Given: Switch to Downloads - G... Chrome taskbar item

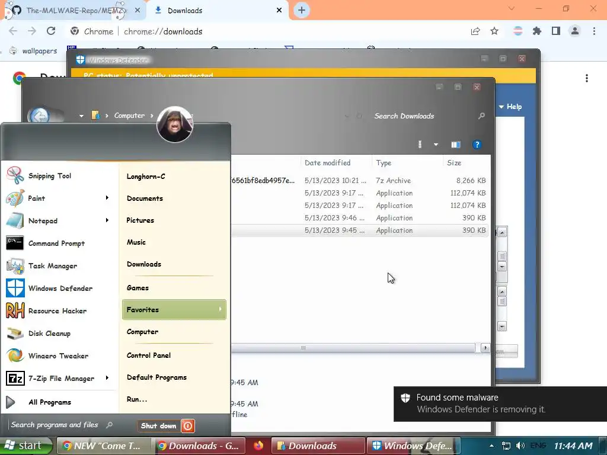Looking at the screenshot, I should coord(200,446).
